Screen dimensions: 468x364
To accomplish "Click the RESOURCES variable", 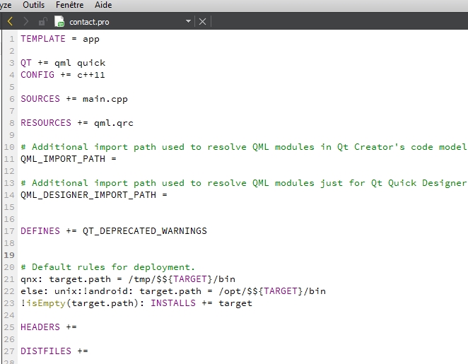I will (46, 123).
